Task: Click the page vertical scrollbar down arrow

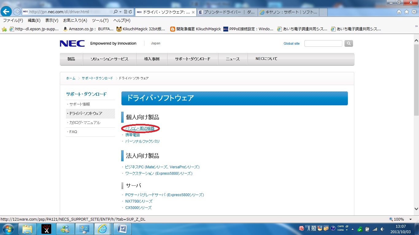Action: point(416,209)
